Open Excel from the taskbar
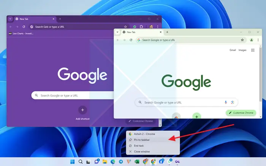This screenshot has height=166, width=266. (x=137, y=162)
